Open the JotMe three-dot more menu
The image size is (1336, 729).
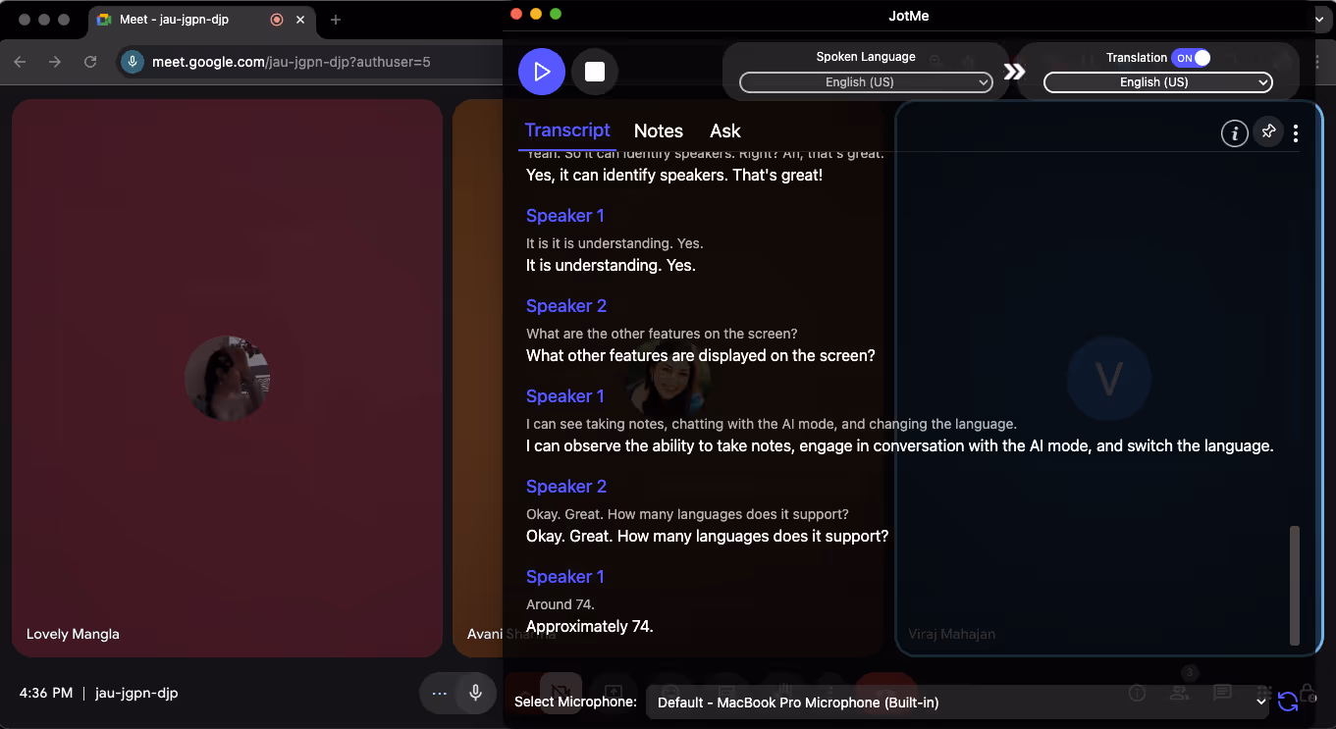(x=1296, y=133)
